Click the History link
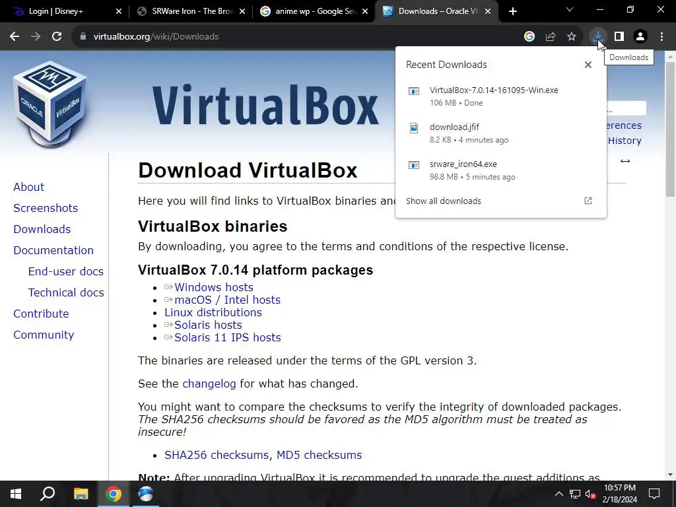Screen dimensions: 676x507 [625, 141]
